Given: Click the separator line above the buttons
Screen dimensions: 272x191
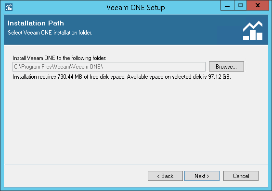Looking at the screenshot, I should pos(136,164).
